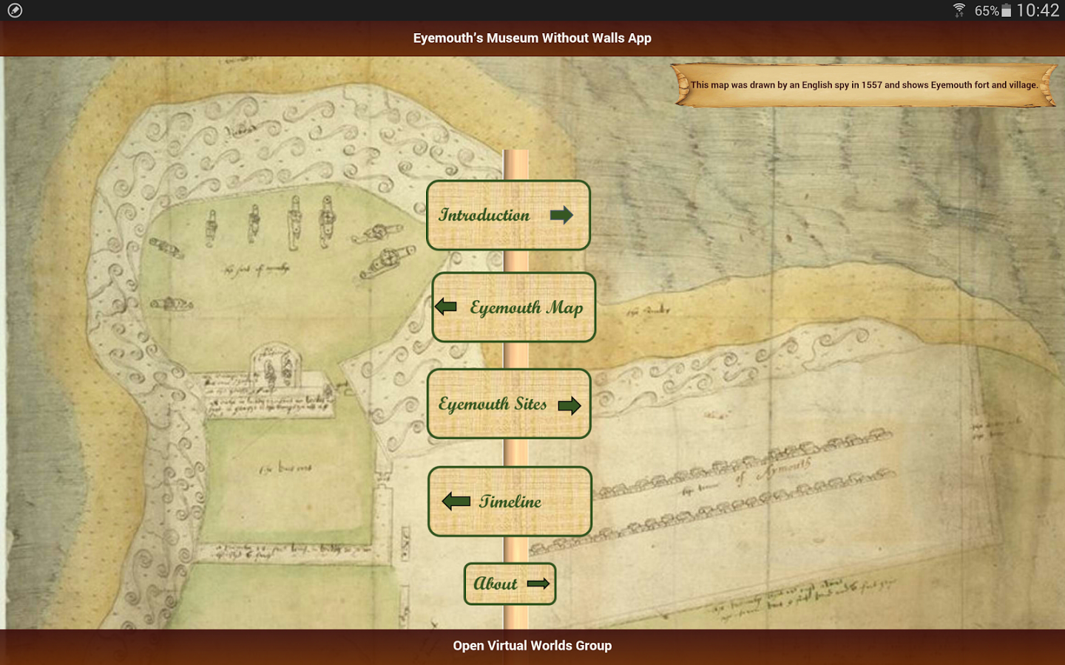Select the Timeline text label
Image resolution: width=1065 pixels, height=665 pixels.
pyautogui.click(x=510, y=502)
